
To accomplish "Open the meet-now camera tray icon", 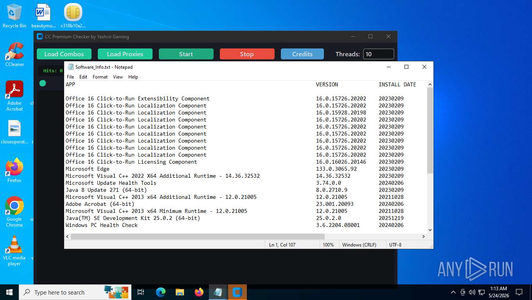I will coord(463,292).
